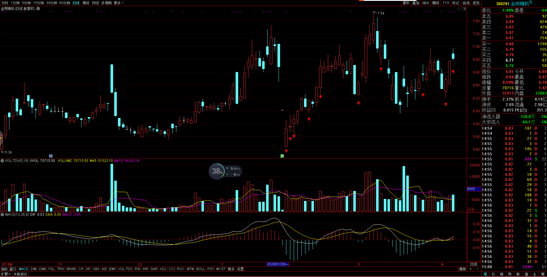Expand 更多 indicators in bottom bar
The height and width of the screenshot is (277, 547).
click(231, 269)
